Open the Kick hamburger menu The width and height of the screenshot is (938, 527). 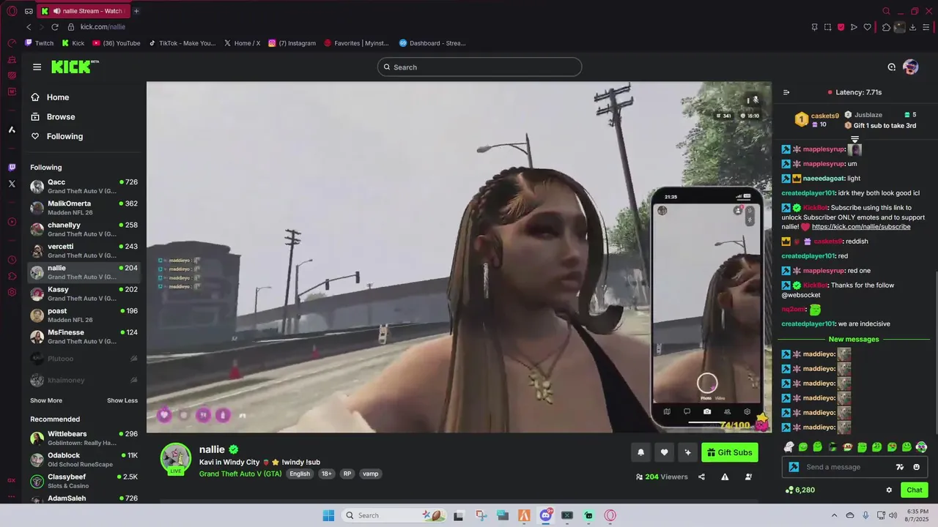pyautogui.click(x=37, y=67)
